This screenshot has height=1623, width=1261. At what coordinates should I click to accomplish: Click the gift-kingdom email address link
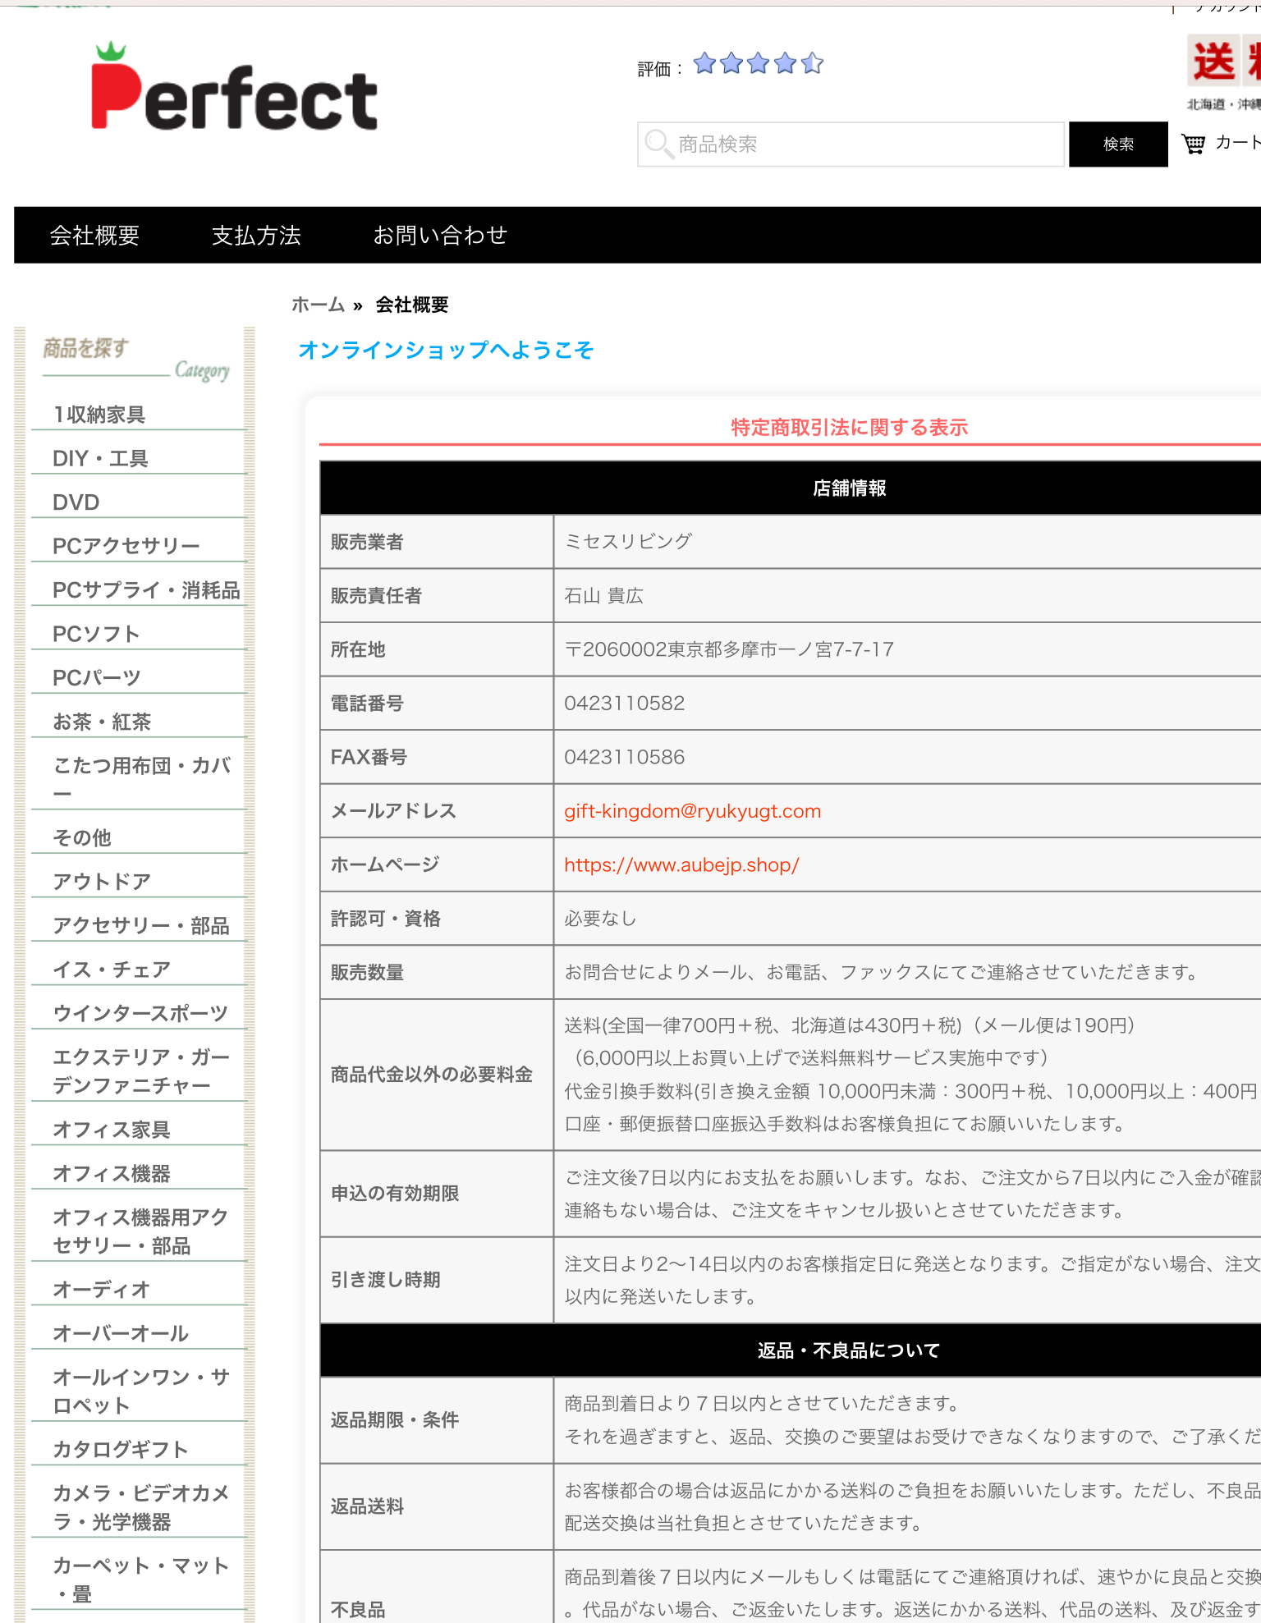(x=692, y=811)
